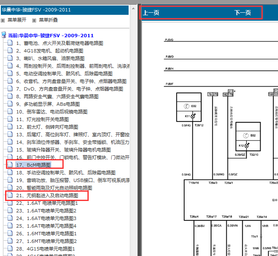Click the PJB/G bus line label
Screen dimensions: 278x256
[169, 40]
